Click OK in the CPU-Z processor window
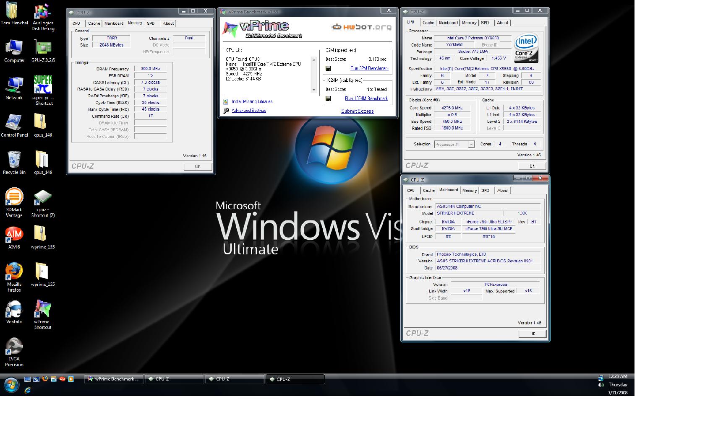Screen dimensions: 705x440 [532, 166]
